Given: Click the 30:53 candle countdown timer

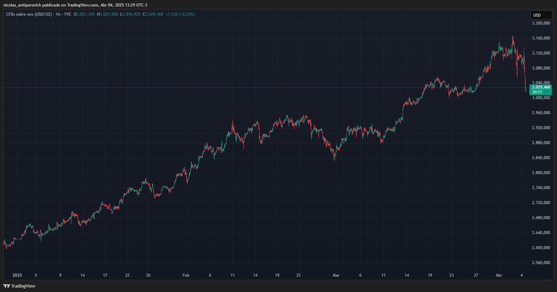Looking at the screenshot, I should tap(537, 92).
